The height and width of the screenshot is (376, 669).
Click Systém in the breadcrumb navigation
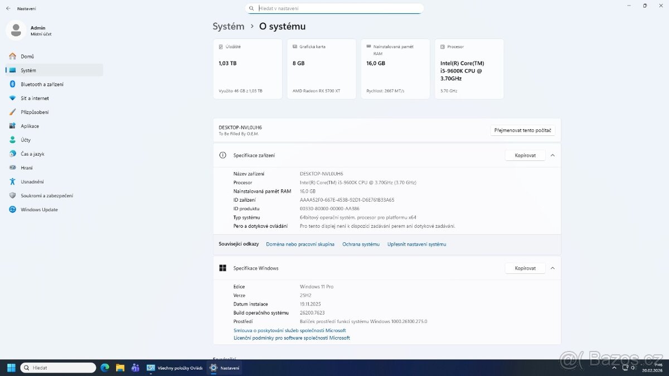(228, 26)
